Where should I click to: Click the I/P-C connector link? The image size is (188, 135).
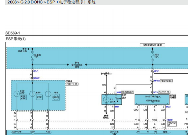pyautogui.click(x=36, y=71)
